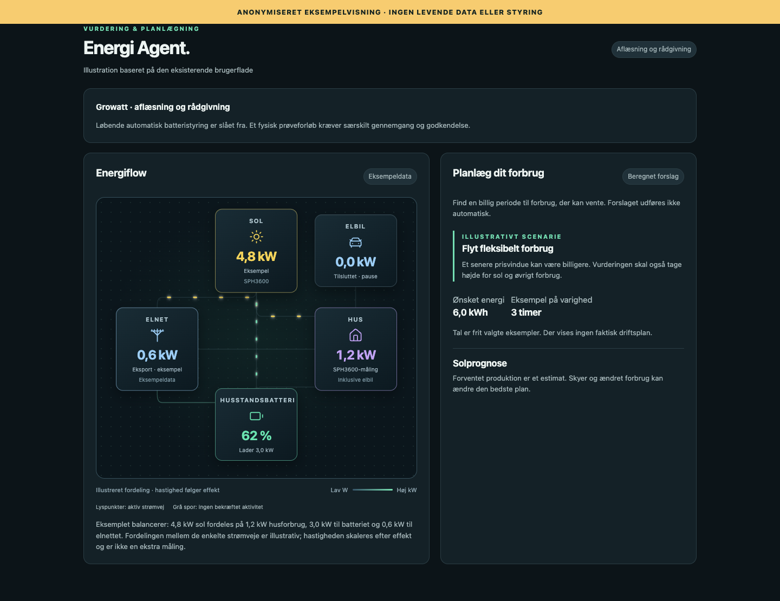Select the "3 timer" duration value
Viewport: 780px width, 601px height.
pyautogui.click(x=526, y=312)
